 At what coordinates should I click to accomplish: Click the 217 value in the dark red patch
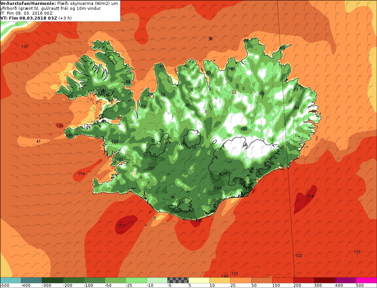point(122,226)
